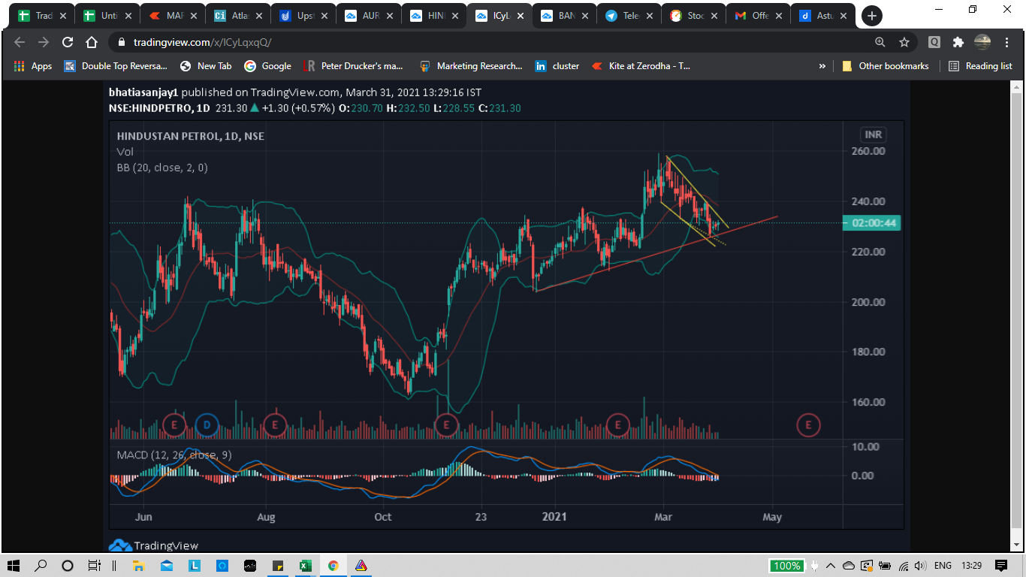This screenshot has height=577, width=1026.
Task: Click the first E earnings marker near June
Action: point(174,425)
